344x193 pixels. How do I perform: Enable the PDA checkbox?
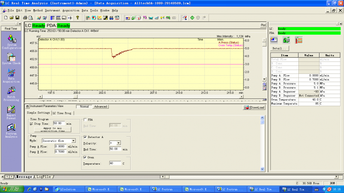point(85,119)
